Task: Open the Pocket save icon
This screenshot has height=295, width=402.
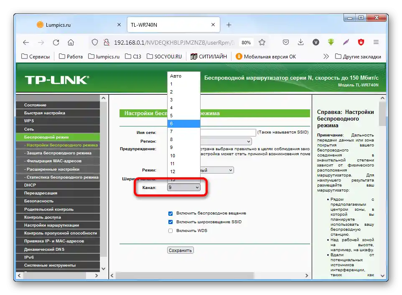Action: [285, 42]
